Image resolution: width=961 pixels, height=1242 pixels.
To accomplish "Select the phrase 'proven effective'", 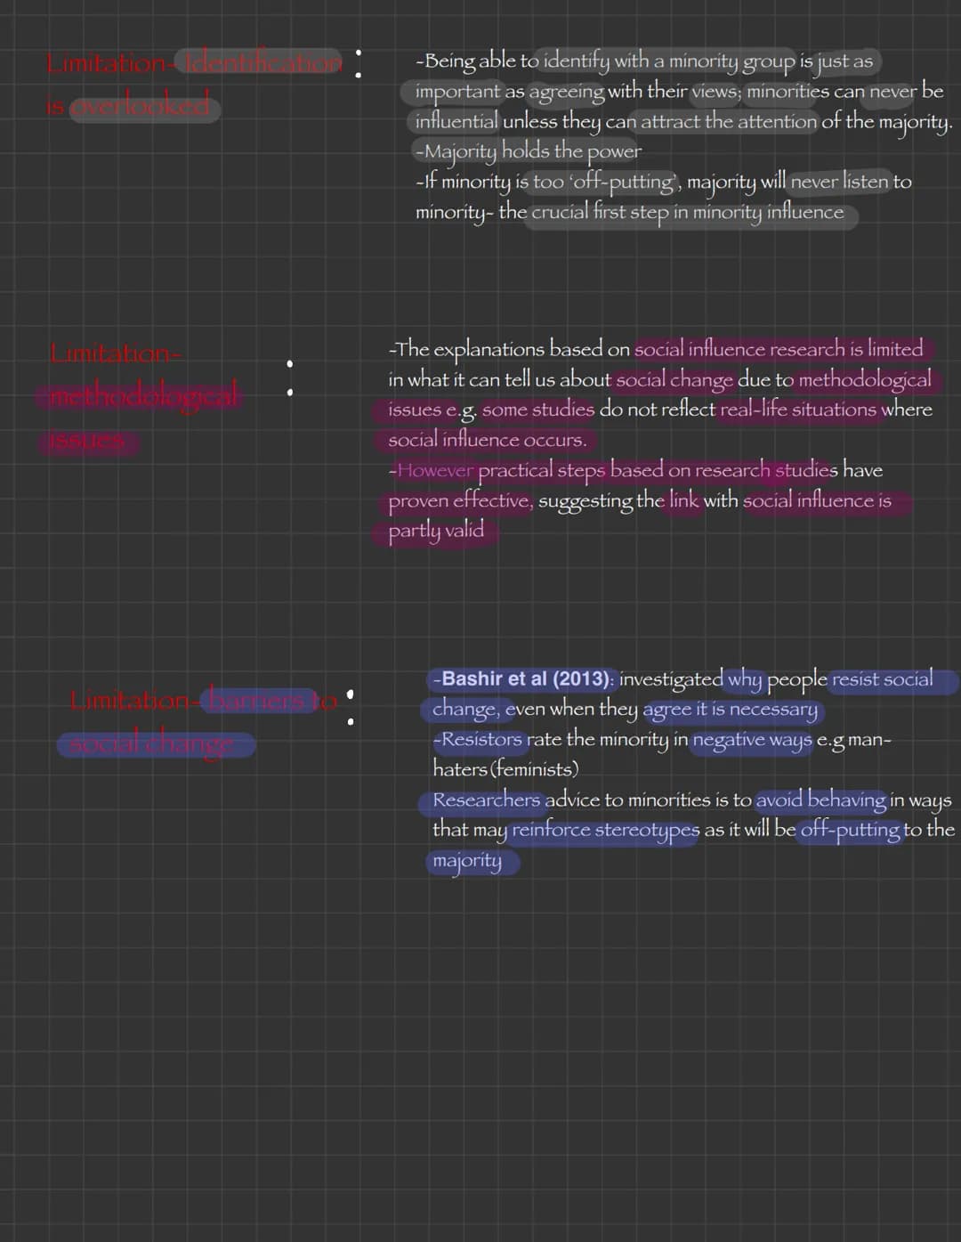I will (460, 500).
